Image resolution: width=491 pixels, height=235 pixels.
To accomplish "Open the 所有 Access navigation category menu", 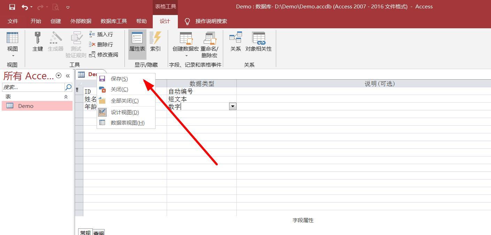I will [x=59, y=75].
